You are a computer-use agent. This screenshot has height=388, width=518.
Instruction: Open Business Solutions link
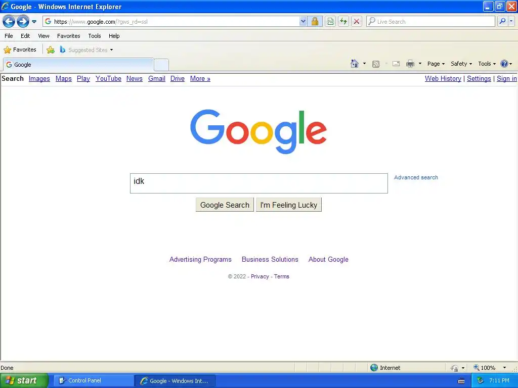coord(270,259)
